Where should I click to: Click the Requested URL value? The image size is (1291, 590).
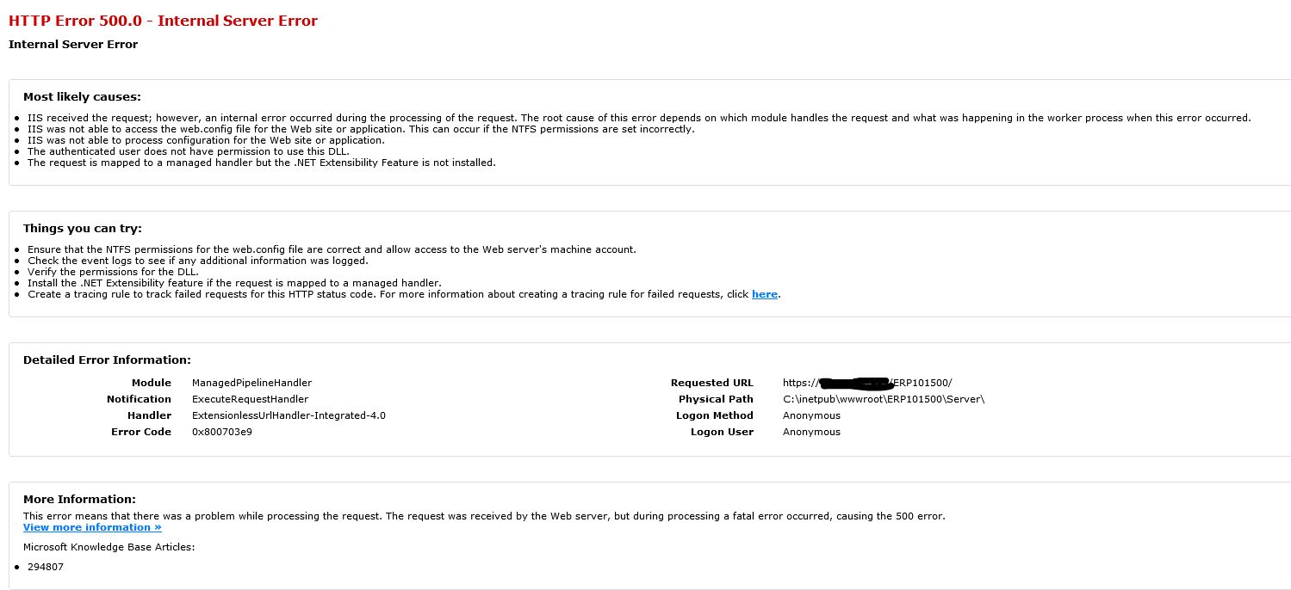[x=866, y=383]
